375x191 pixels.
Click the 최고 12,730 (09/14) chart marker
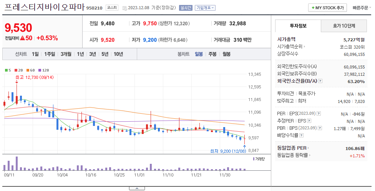pos(35,77)
